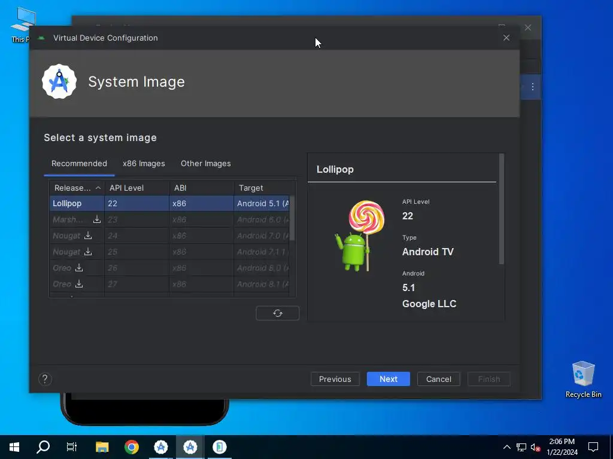Download the Nougat API 24 image
The height and width of the screenshot is (459, 613).
click(88, 235)
